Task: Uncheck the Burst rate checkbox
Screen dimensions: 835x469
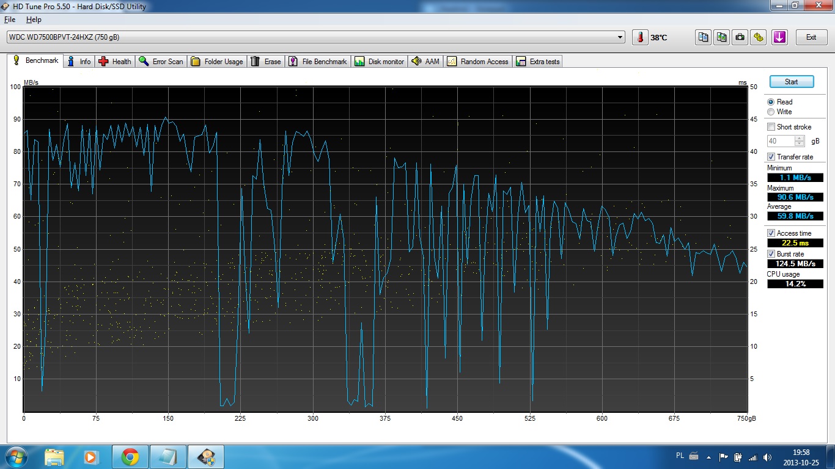Action: tap(771, 254)
